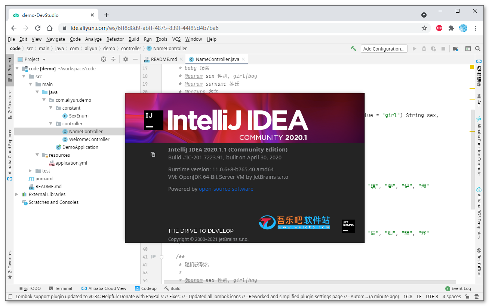Select application.yml in the project tree
Screen dimensions: 489x306
click(71, 163)
